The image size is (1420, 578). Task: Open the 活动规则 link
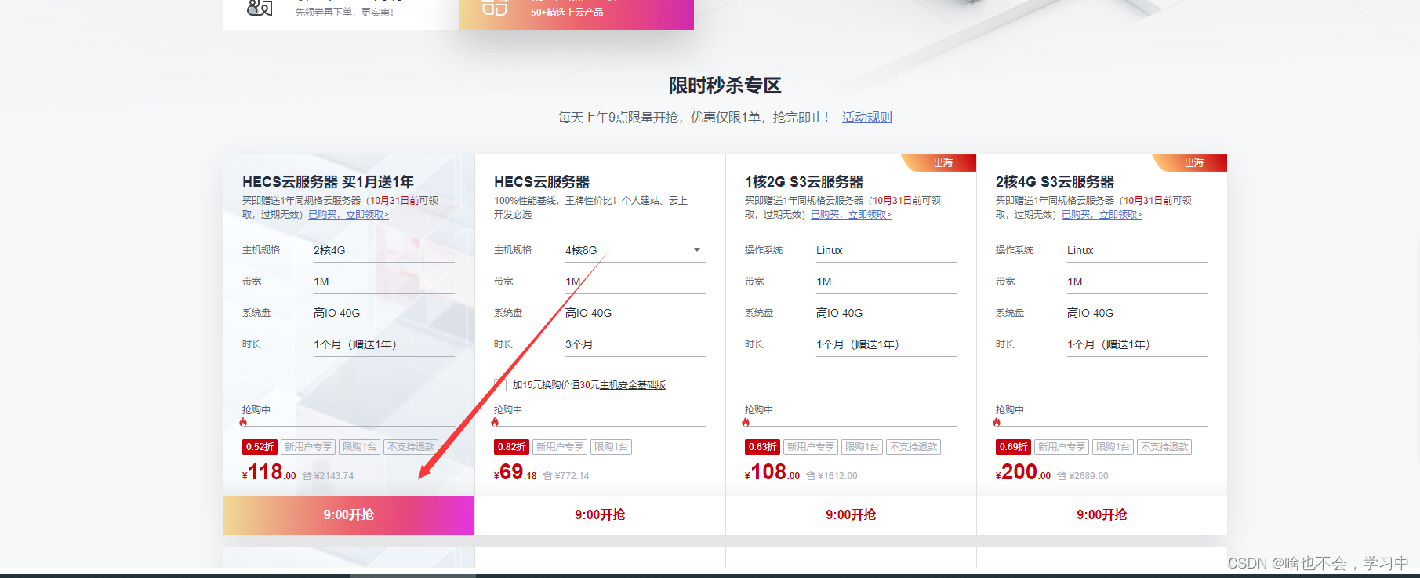(x=867, y=118)
